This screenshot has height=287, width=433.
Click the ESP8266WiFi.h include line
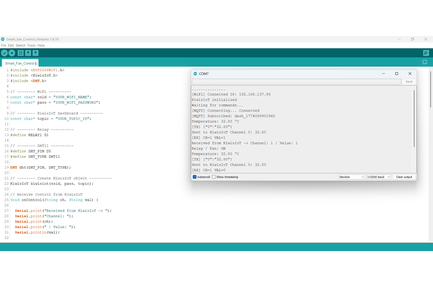37,70
